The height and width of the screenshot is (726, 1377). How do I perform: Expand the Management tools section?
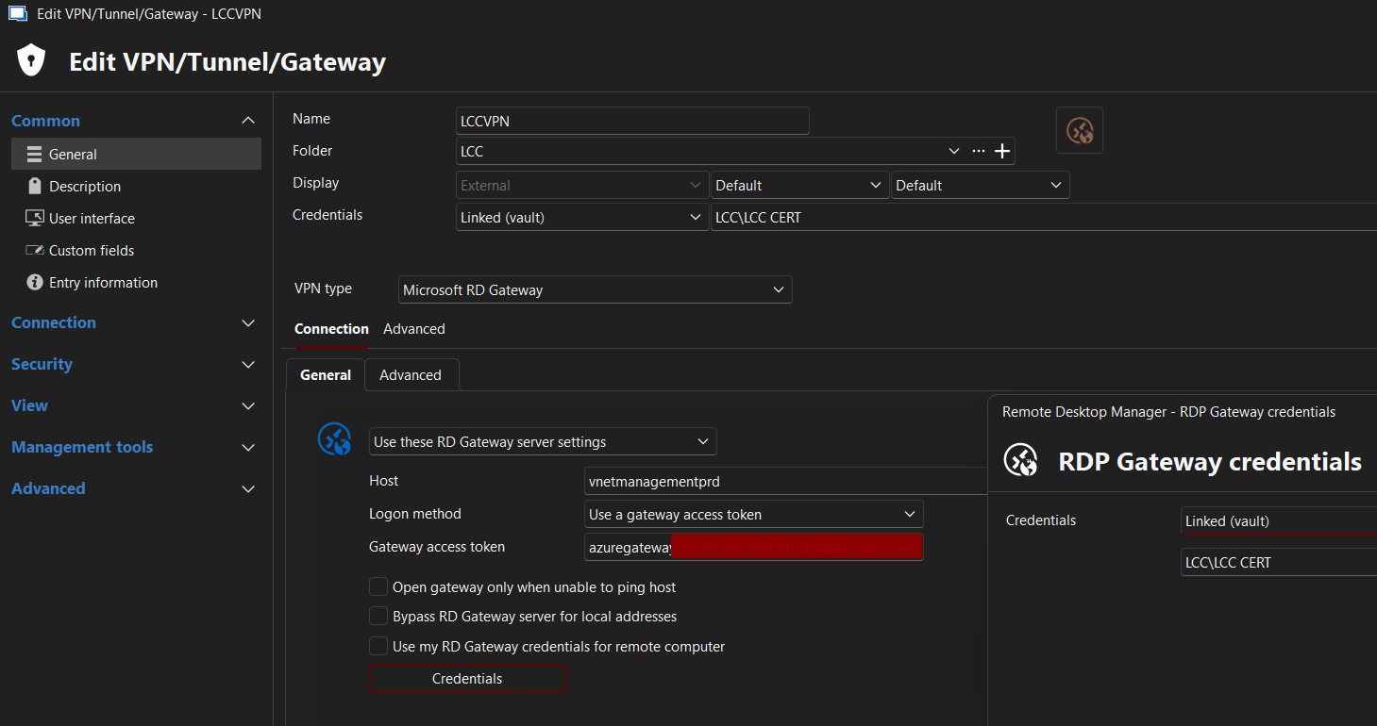pyautogui.click(x=248, y=447)
